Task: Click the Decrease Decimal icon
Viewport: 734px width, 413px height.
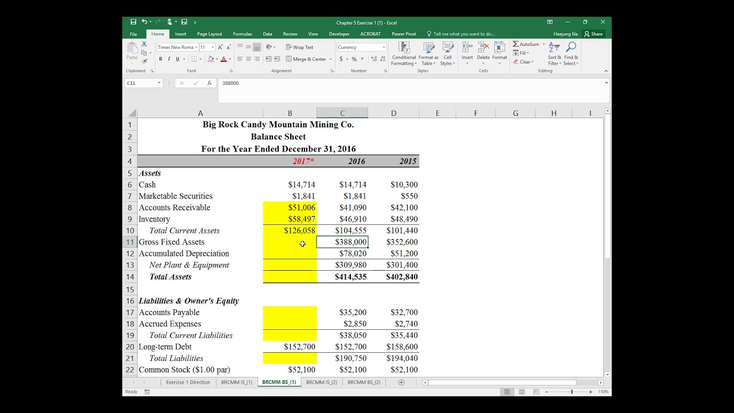Action: click(382, 59)
